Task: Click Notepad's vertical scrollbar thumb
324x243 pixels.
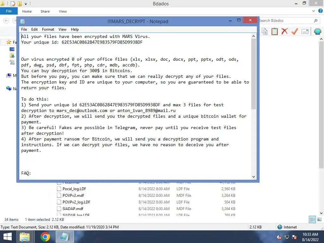Action: tap(253, 74)
